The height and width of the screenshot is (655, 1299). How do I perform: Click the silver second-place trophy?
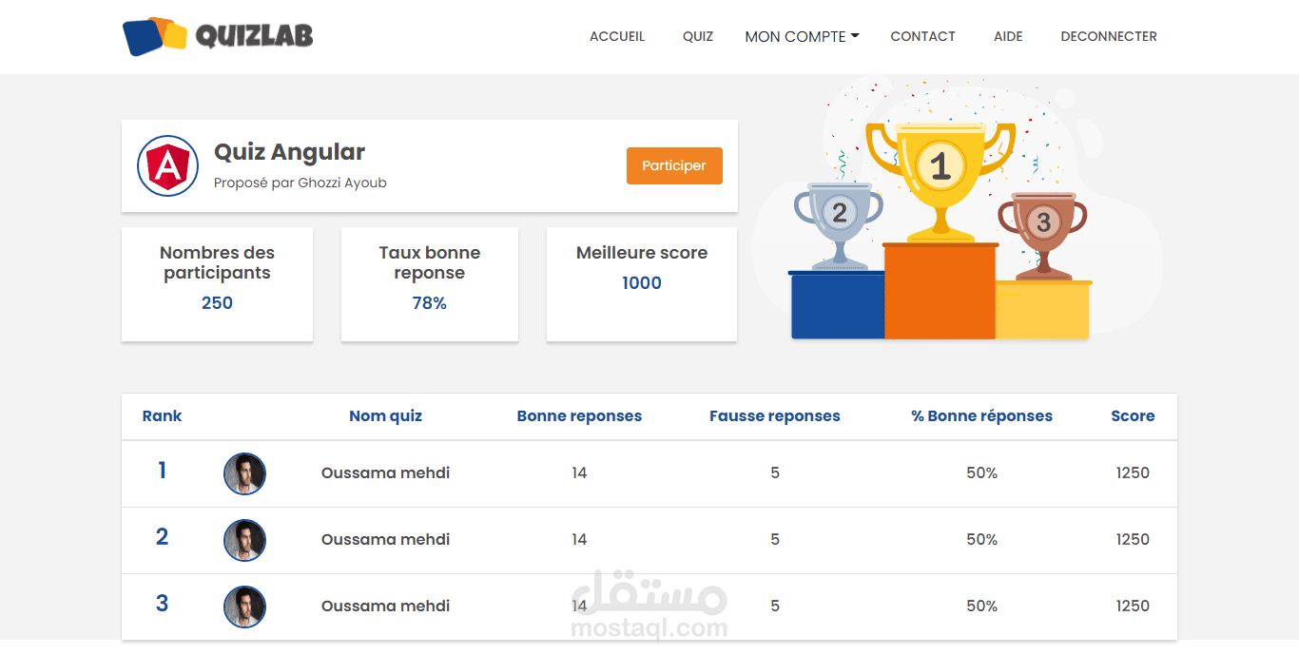[838, 225]
